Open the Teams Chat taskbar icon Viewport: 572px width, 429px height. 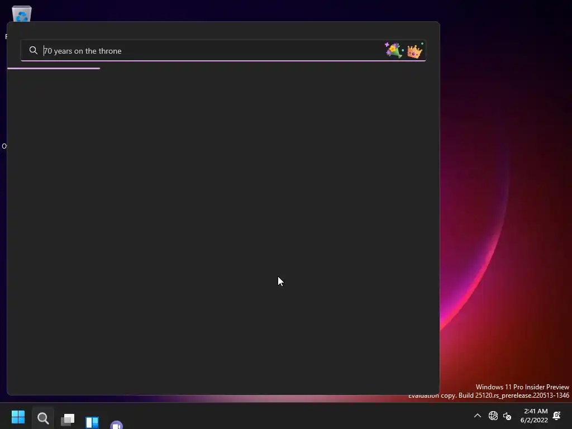(x=116, y=425)
